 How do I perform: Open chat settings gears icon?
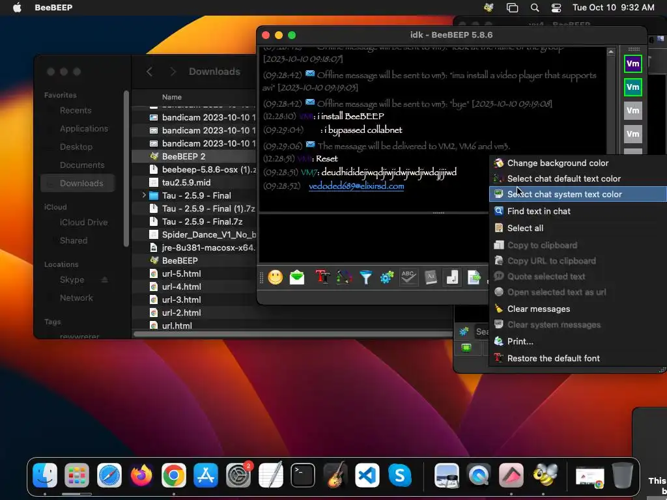[387, 277]
